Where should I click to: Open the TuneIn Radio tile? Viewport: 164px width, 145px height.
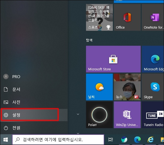click(153, 115)
